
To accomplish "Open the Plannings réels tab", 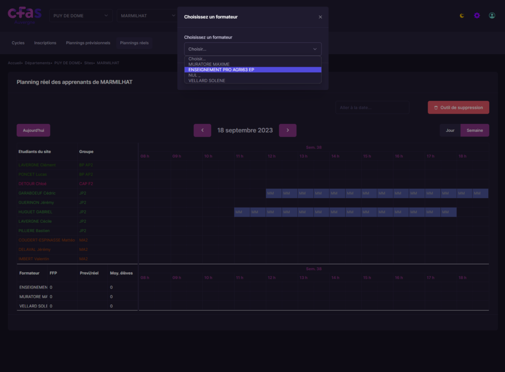I will (x=134, y=43).
